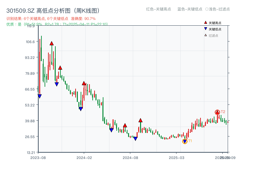Click the red-circled T2 marker on the chart
Viewport: 253px width, 190px height.
click(217, 112)
